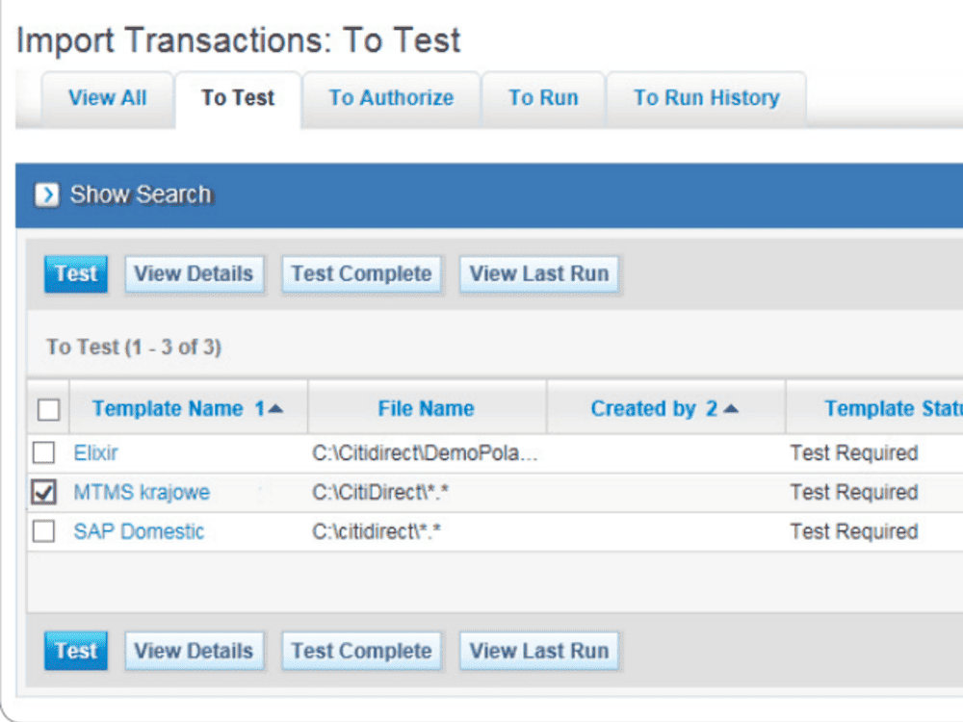Screen dimensions: 963x722
Task: Click the File Name column header
Action: click(x=427, y=407)
